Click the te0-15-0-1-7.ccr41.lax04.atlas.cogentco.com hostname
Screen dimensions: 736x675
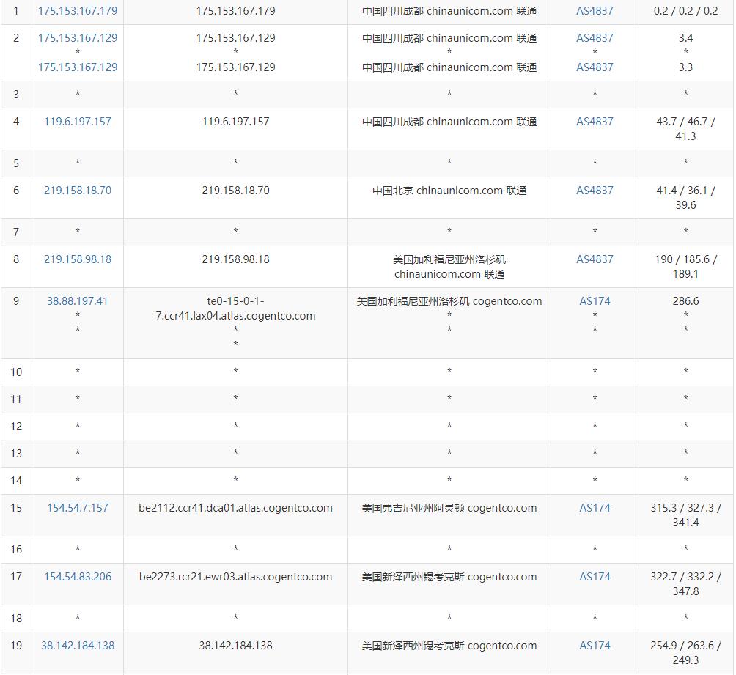(235, 309)
